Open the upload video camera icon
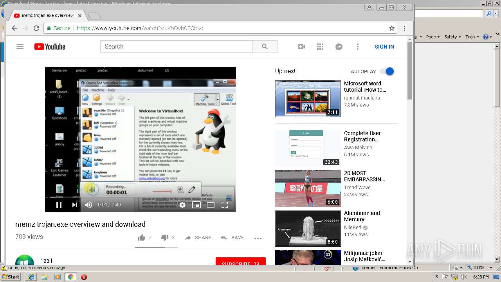The height and width of the screenshot is (282, 501). [301, 47]
